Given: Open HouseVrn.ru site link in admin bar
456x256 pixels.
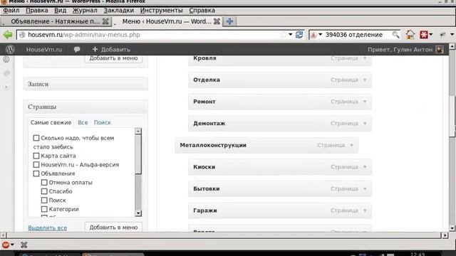Looking at the screenshot, I should click(44, 50).
